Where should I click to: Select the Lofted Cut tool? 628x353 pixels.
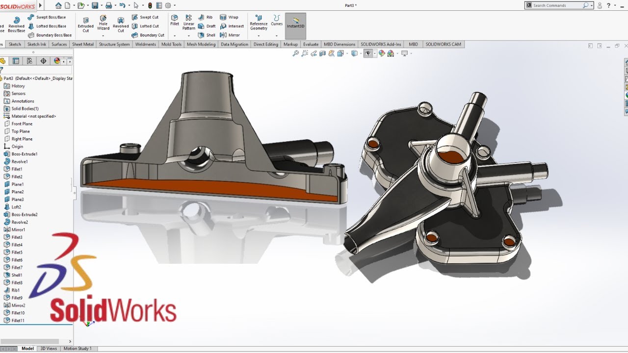pos(145,26)
